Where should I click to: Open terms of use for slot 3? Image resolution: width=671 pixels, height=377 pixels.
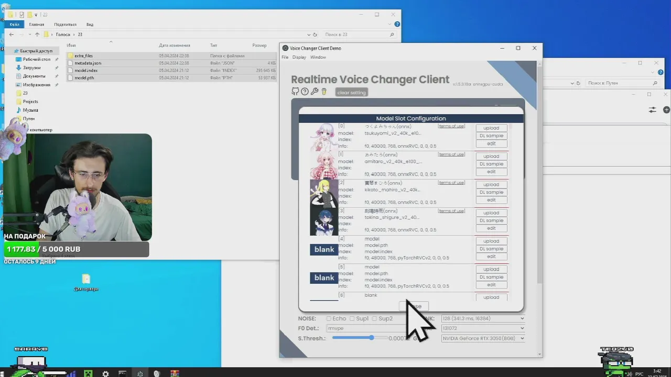451,211
